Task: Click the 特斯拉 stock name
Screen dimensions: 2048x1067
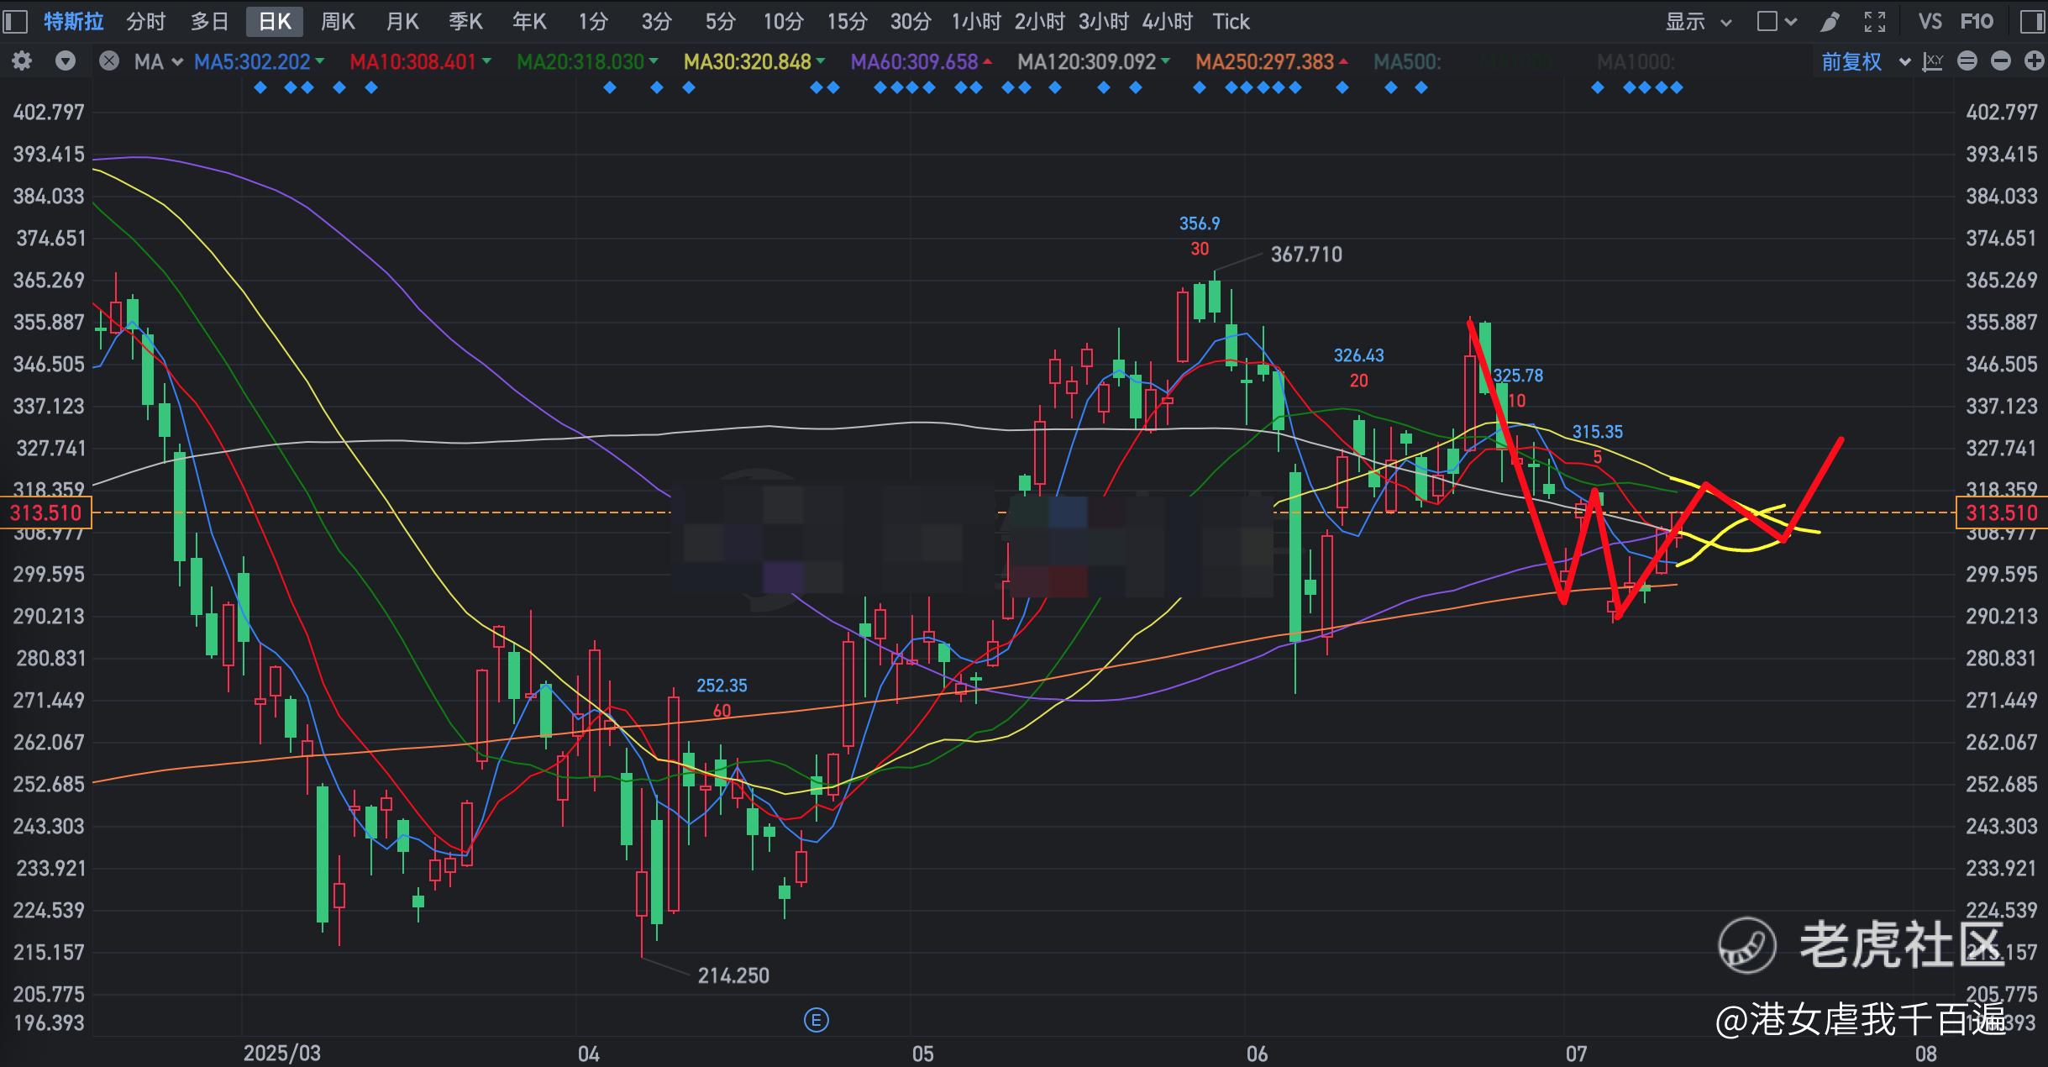Action: [74, 22]
